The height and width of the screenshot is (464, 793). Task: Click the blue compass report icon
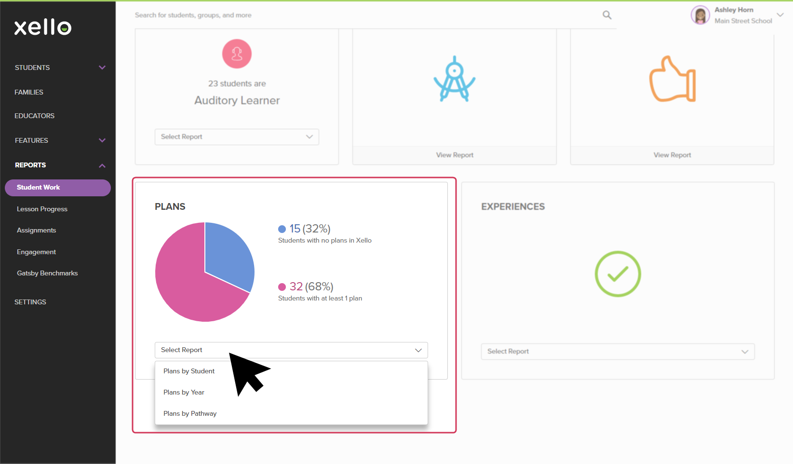tap(454, 79)
